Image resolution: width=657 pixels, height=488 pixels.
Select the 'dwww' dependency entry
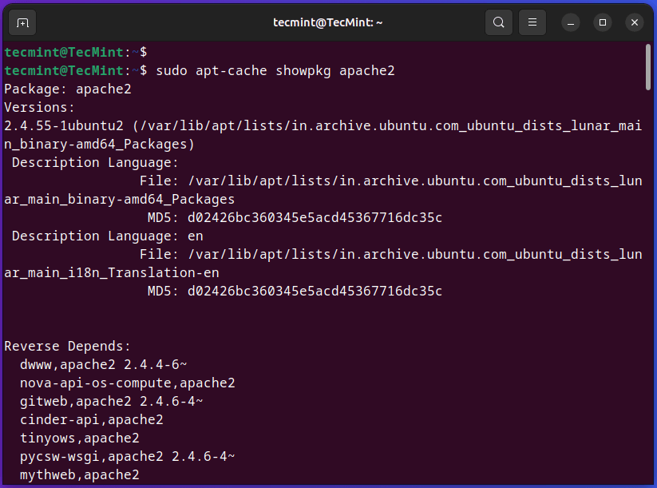pyautogui.click(x=34, y=364)
